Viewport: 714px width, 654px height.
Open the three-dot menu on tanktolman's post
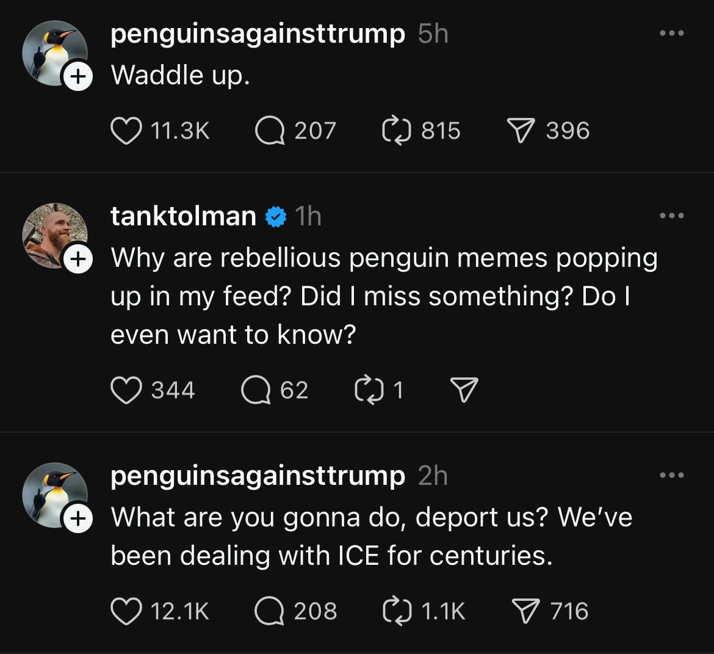672,216
